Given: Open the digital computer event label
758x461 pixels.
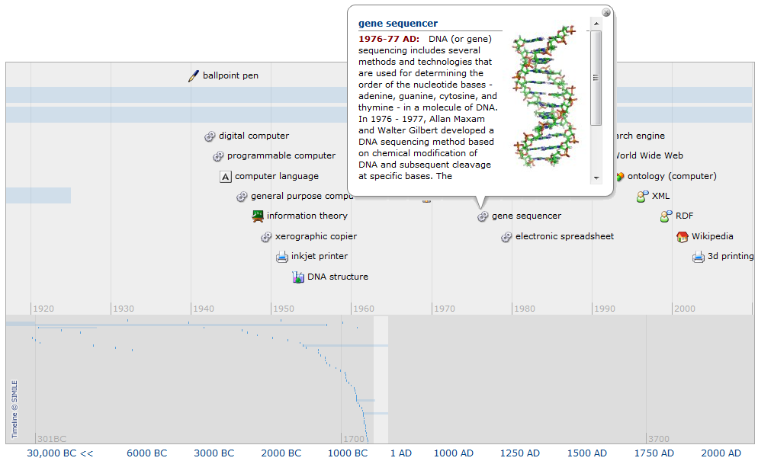Looking at the screenshot, I should (x=254, y=136).
